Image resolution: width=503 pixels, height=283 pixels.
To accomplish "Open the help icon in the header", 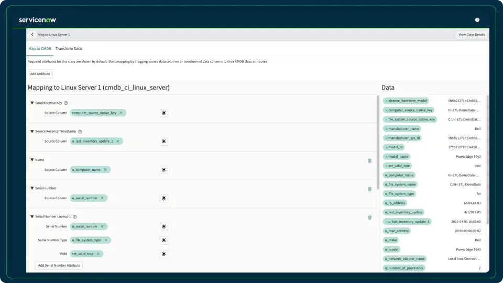I will point(477,20).
